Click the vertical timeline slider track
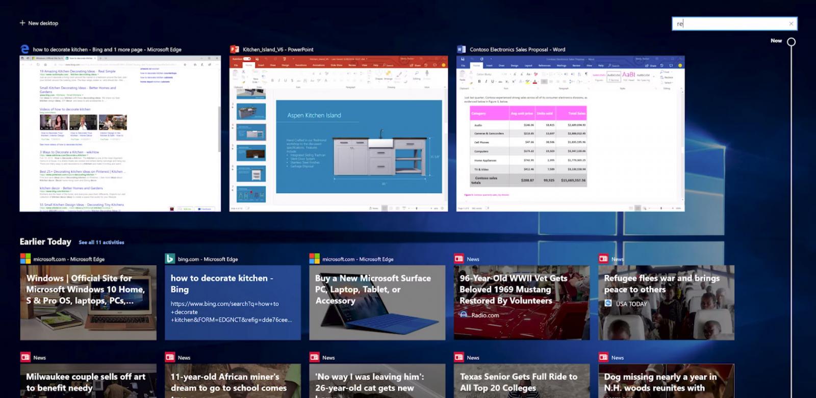 (x=791, y=222)
